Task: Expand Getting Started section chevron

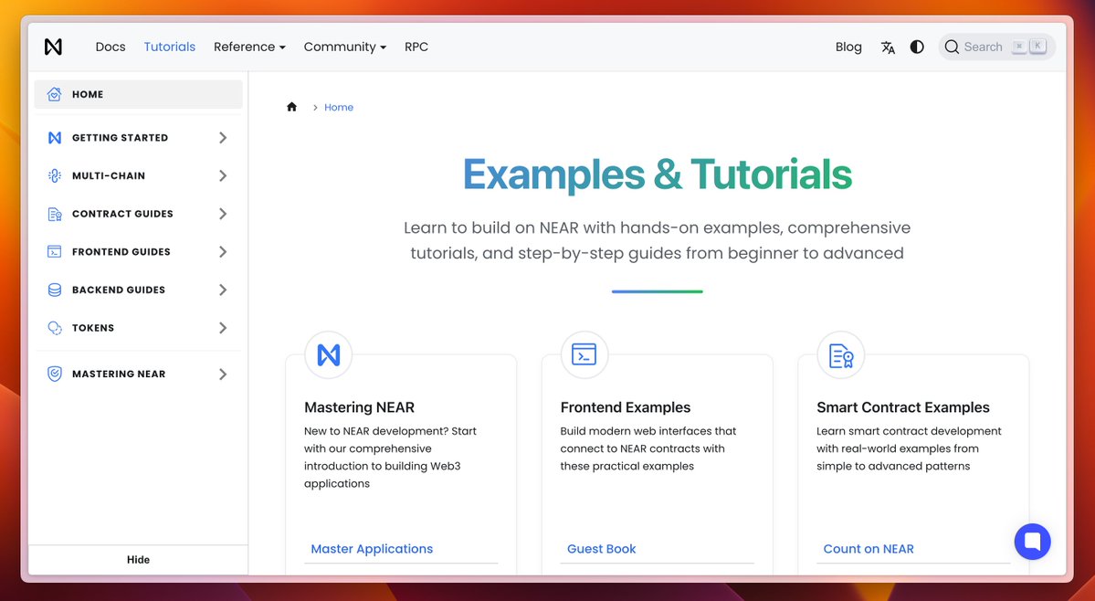Action: pyautogui.click(x=223, y=138)
